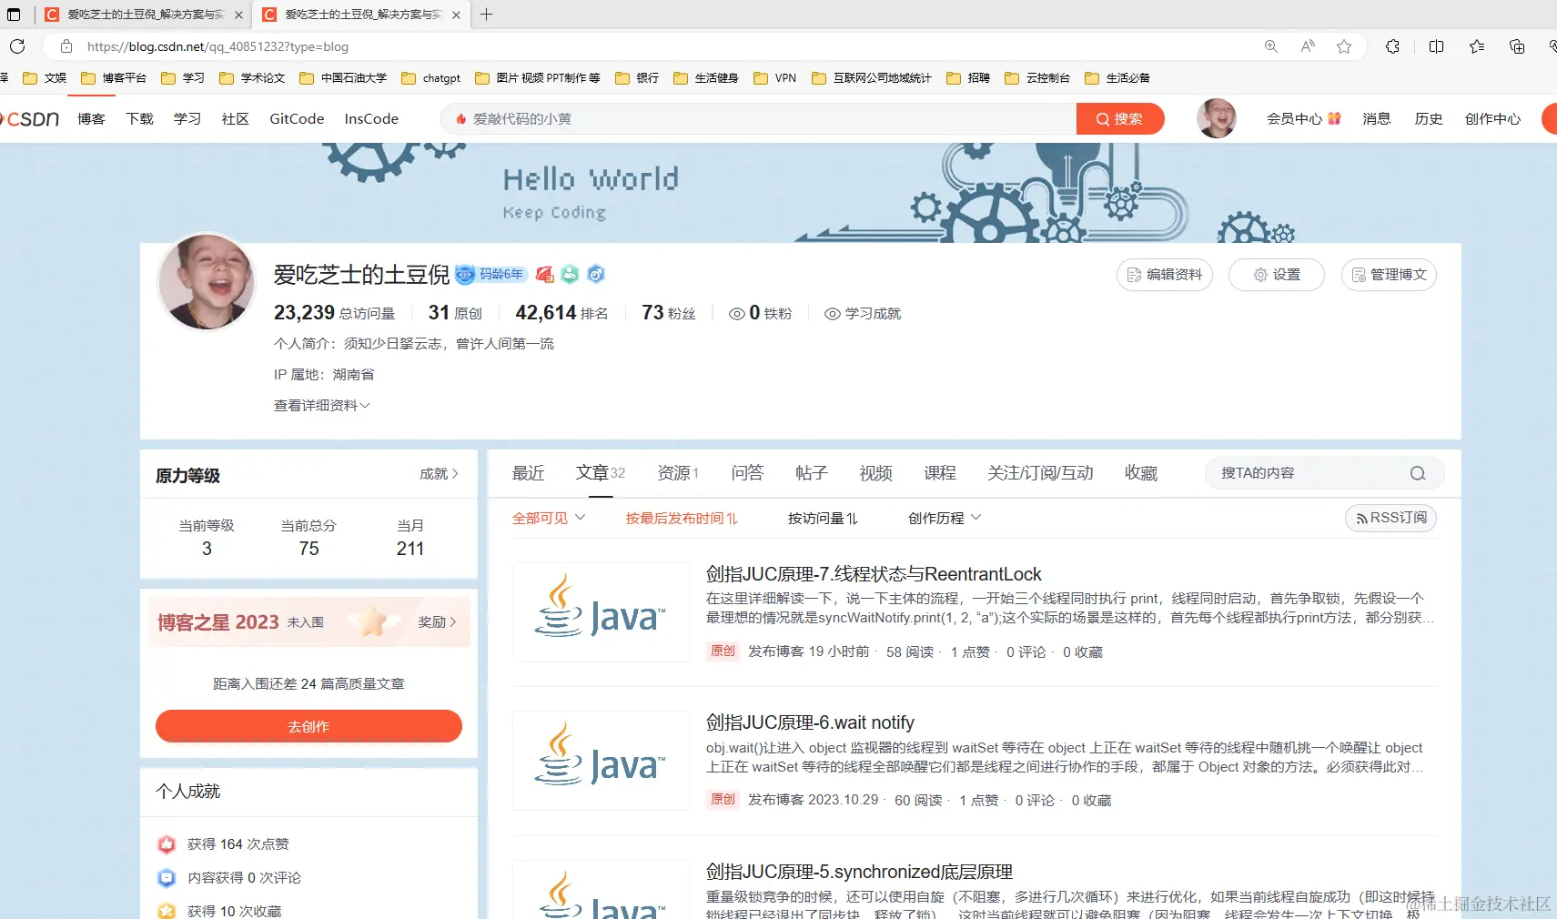Switch to the 文章 tab
This screenshot has height=919, width=1557.
601,473
